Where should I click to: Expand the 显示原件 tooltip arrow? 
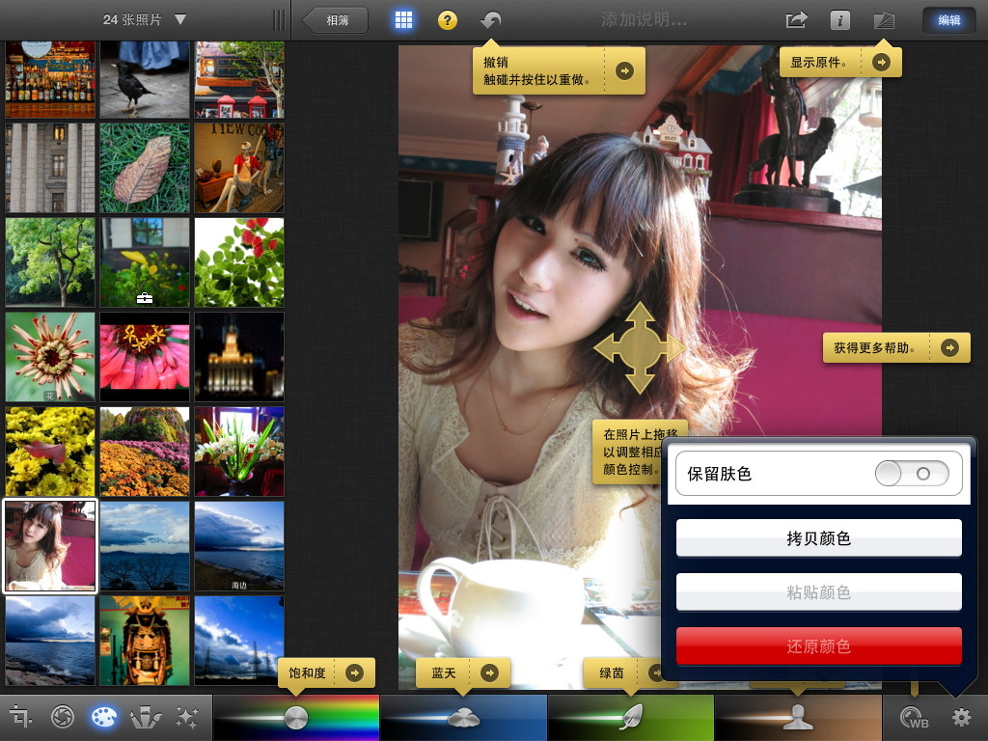click(x=884, y=60)
